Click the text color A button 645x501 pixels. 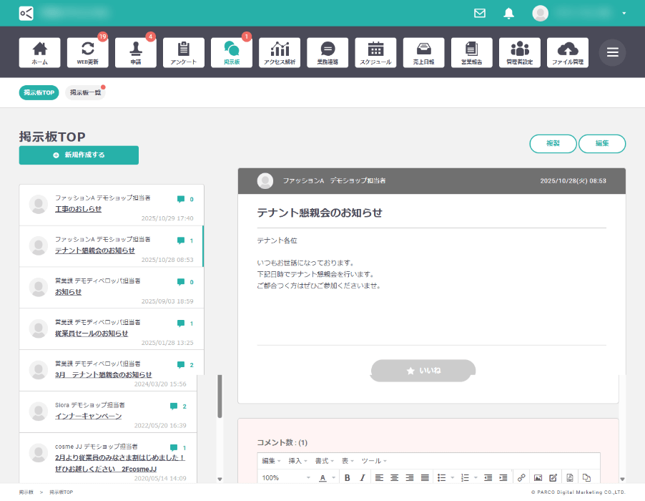pyautogui.click(x=323, y=477)
